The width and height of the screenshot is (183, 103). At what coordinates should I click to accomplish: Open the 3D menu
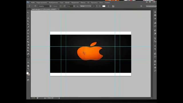coord(88,3)
